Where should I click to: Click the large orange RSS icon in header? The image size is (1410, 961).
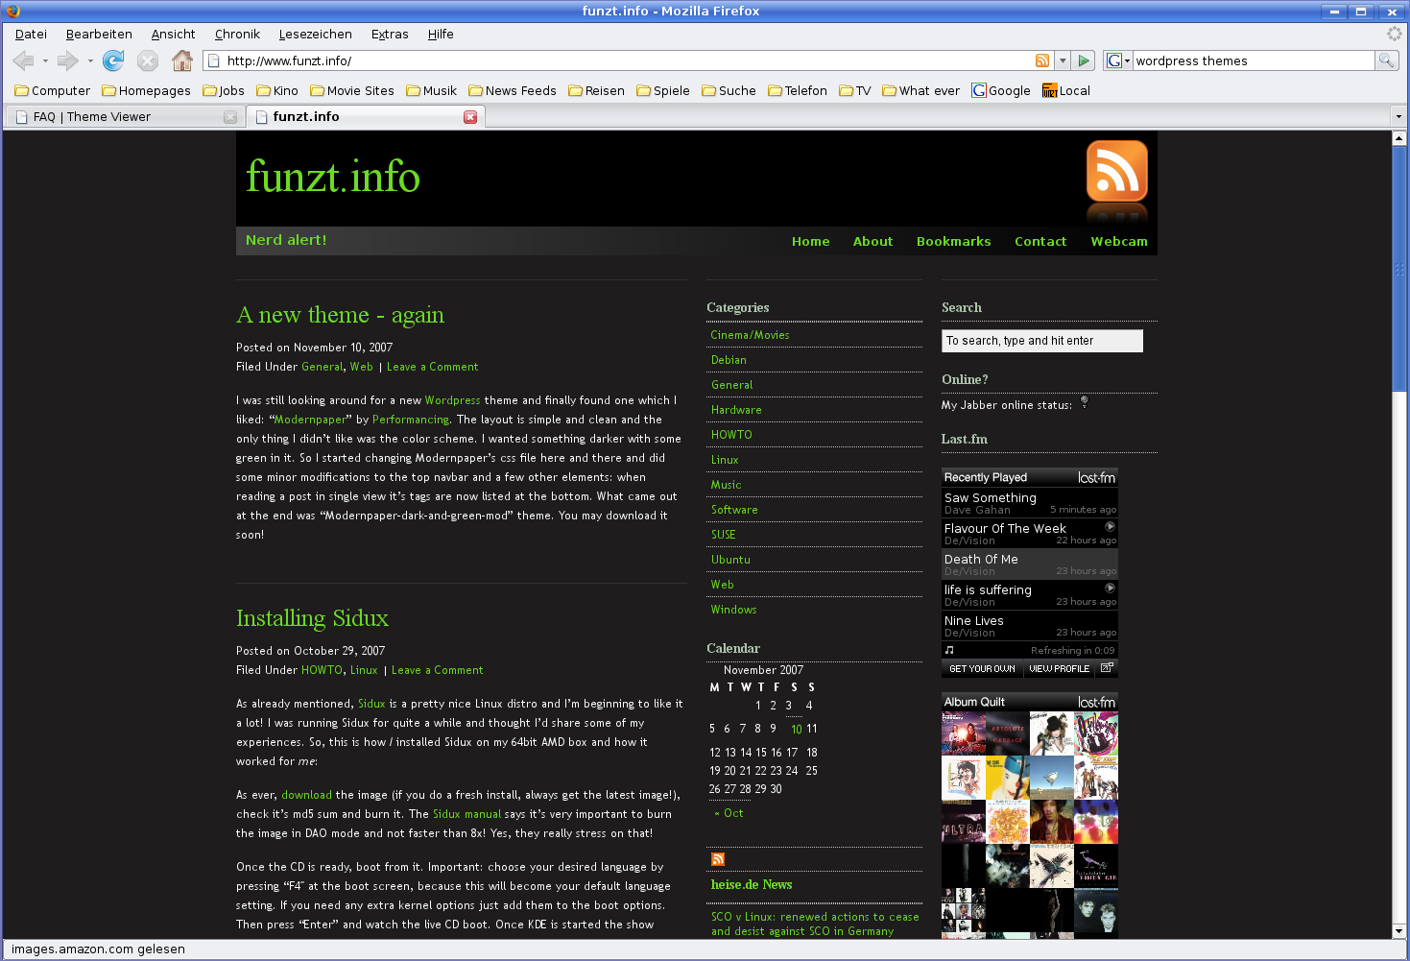(1116, 172)
